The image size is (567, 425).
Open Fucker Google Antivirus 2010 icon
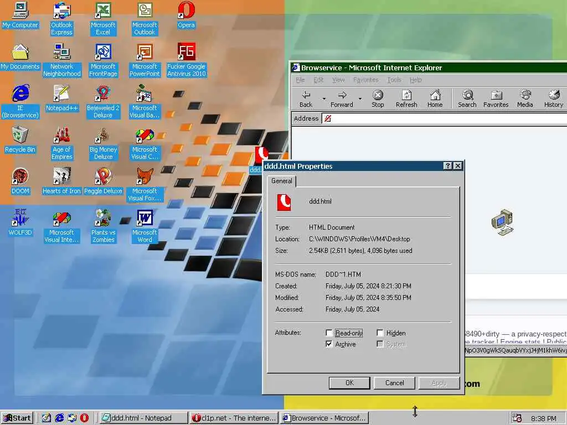tap(186, 60)
